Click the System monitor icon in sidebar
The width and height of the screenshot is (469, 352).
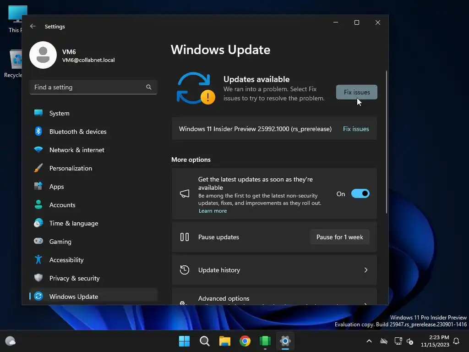[x=38, y=113]
